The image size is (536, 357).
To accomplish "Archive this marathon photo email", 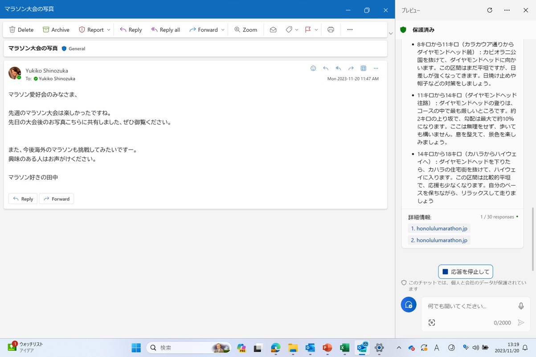I will click(x=56, y=30).
